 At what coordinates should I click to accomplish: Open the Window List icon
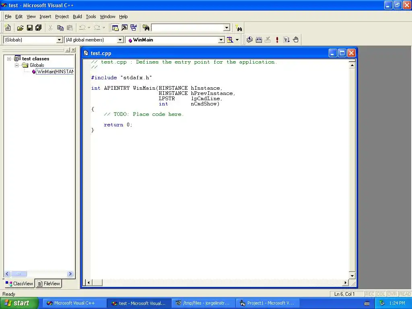point(134,28)
